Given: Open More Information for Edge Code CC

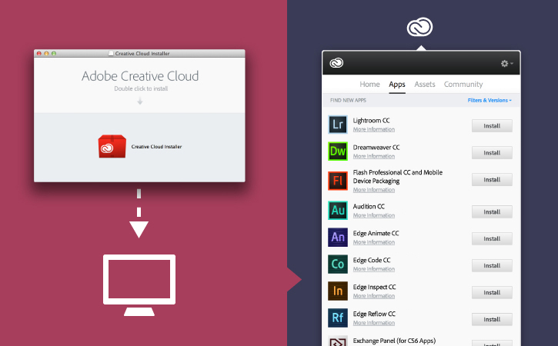Looking at the screenshot, I should [373, 269].
